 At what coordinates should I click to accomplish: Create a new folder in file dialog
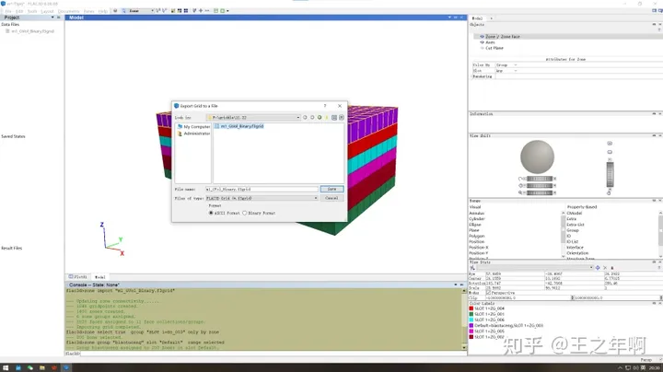[326, 118]
